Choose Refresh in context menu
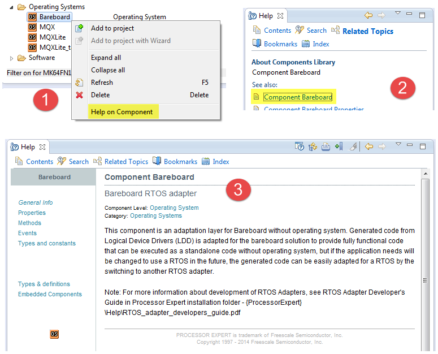The height and width of the screenshot is (354, 438). tap(102, 83)
